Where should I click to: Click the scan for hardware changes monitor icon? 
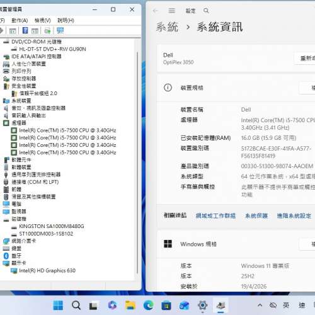[x=60, y=30]
